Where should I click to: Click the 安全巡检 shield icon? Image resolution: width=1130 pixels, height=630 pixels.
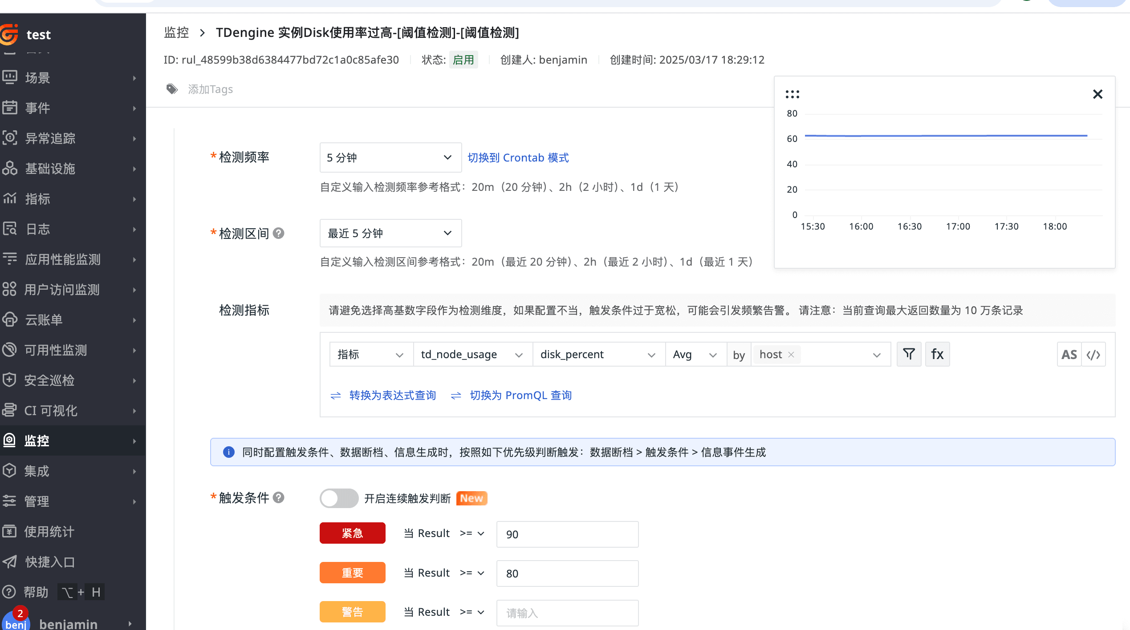(x=10, y=380)
